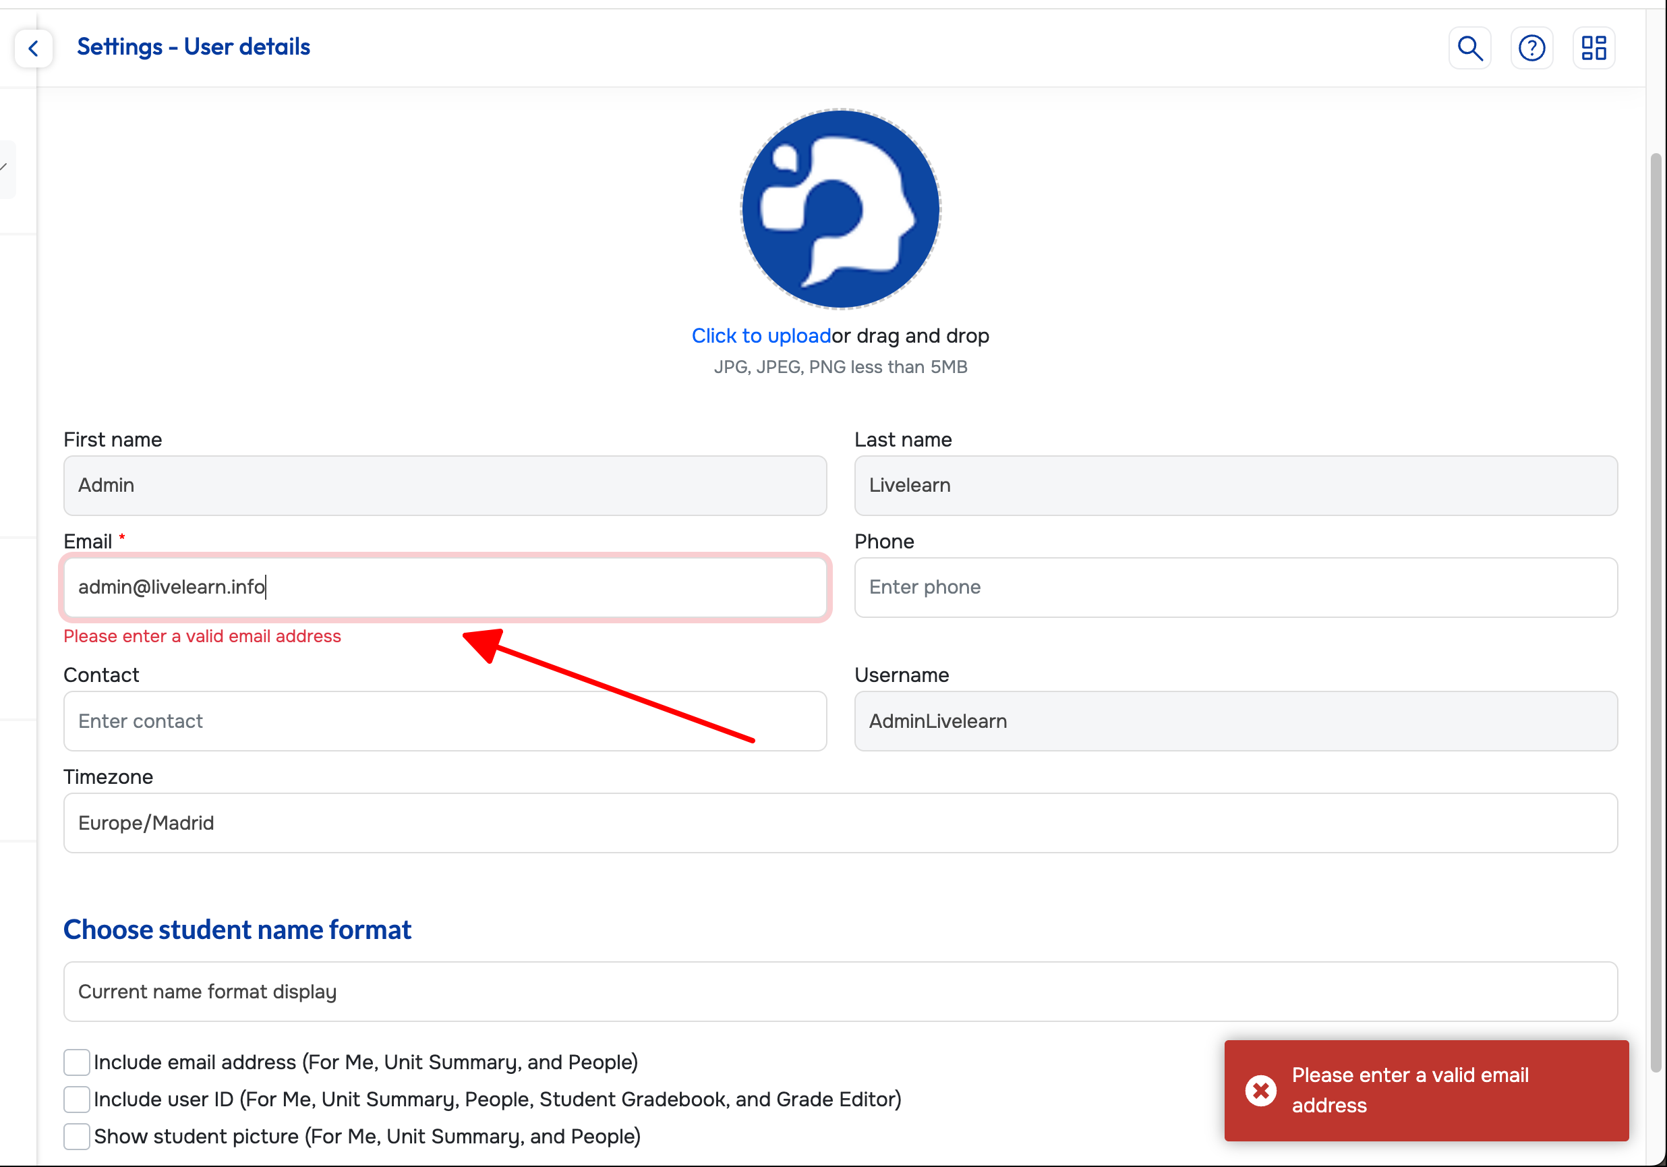Image resolution: width=1667 pixels, height=1167 pixels.
Task: Focus the Enter contact field
Action: coord(444,720)
